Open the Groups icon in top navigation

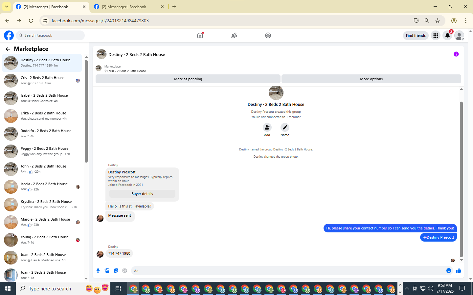point(268,35)
